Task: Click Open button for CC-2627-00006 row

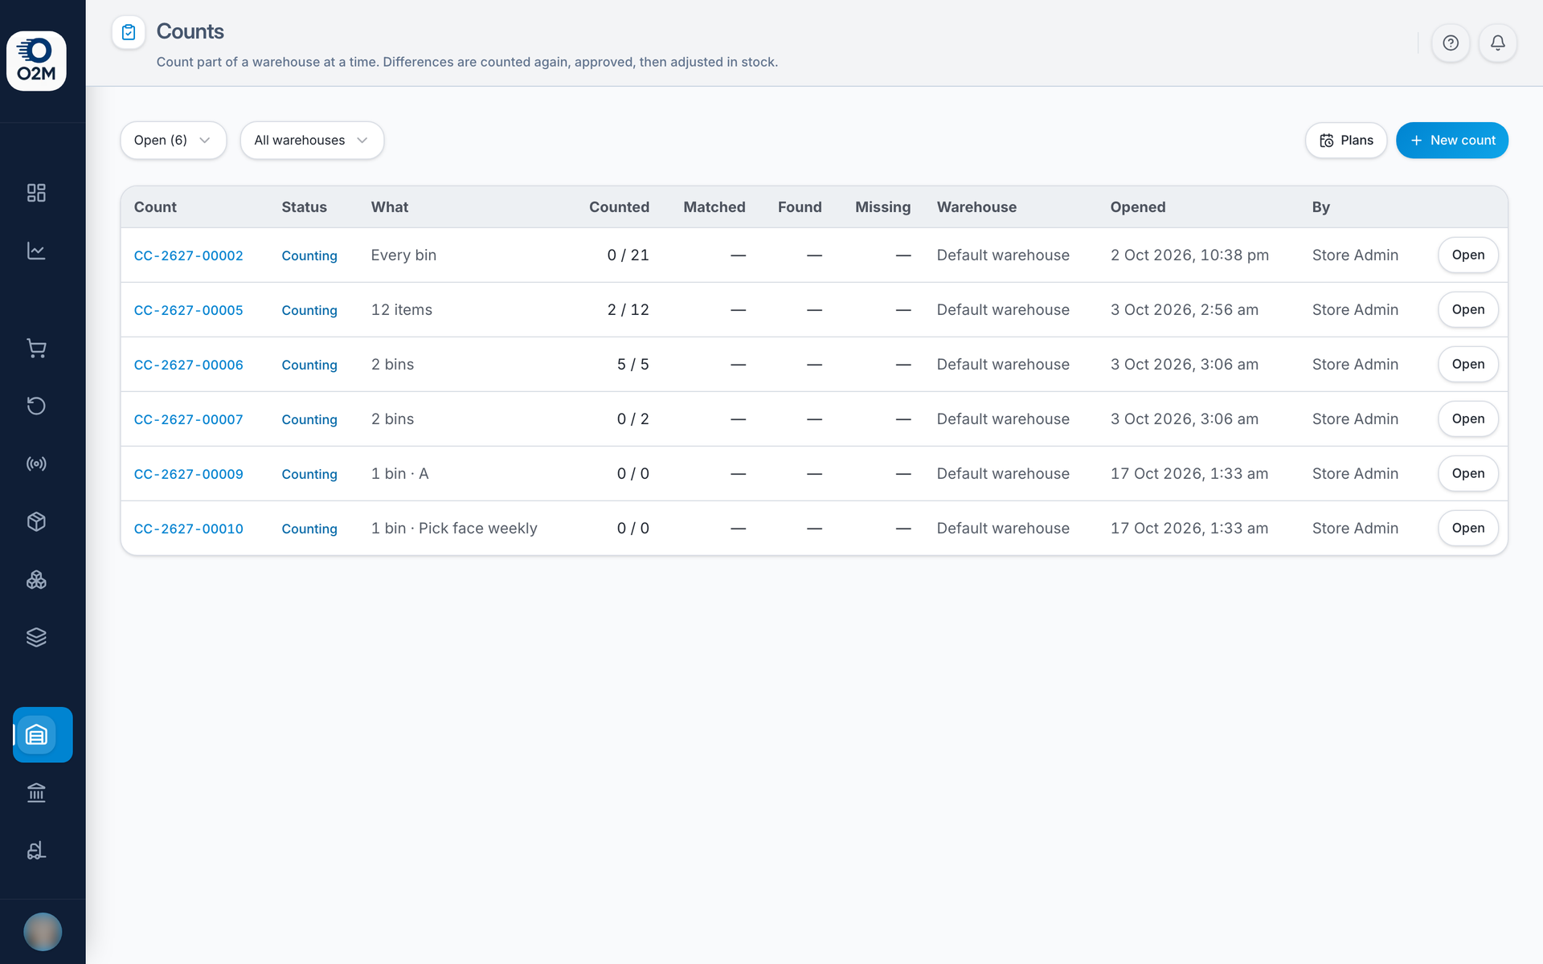Action: 1468,365
